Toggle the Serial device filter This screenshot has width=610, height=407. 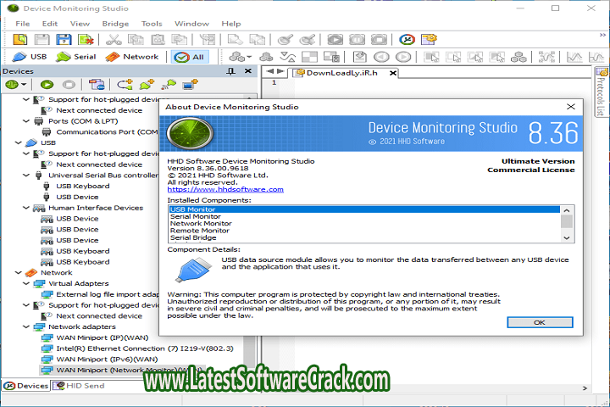(76, 57)
